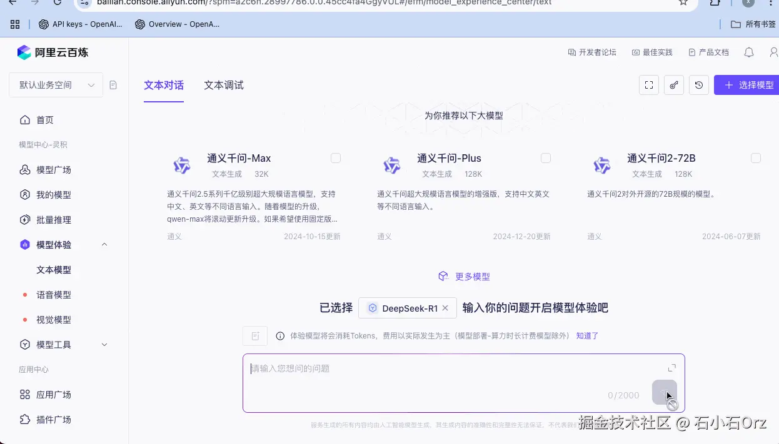
Task: Click the 模型工具 cube icon
Action: pos(25,345)
